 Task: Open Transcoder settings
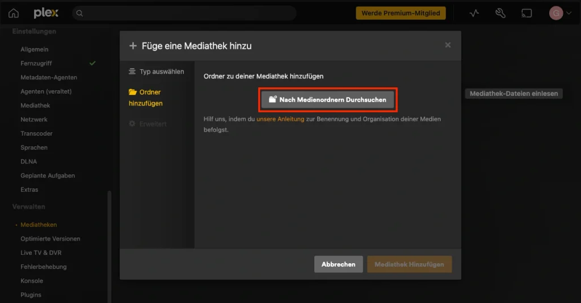pyautogui.click(x=36, y=134)
